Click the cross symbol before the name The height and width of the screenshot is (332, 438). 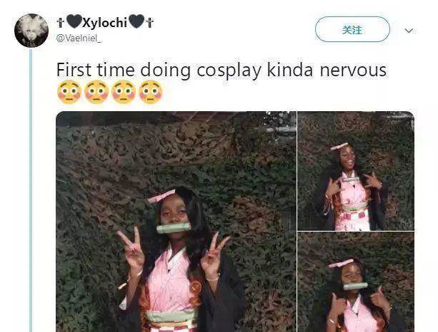click(60, 23)
